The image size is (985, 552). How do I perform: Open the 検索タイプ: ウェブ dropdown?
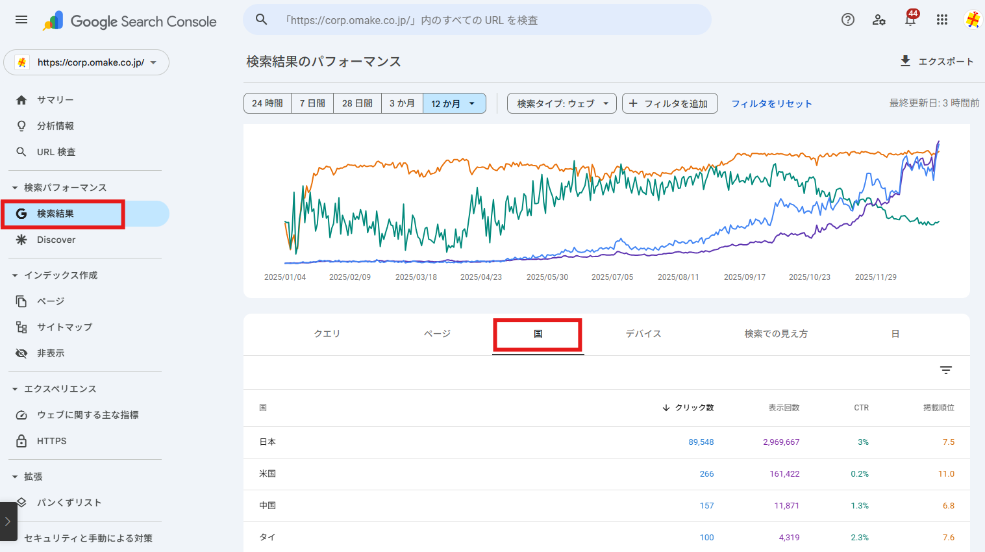pos(562,103)
